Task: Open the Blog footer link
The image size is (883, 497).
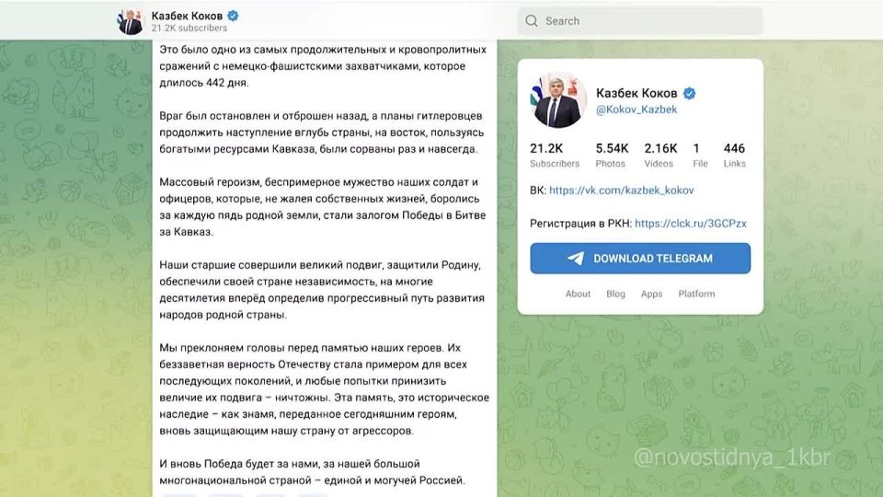Action: point(615,295)
